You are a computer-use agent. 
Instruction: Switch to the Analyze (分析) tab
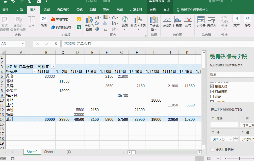153,10
